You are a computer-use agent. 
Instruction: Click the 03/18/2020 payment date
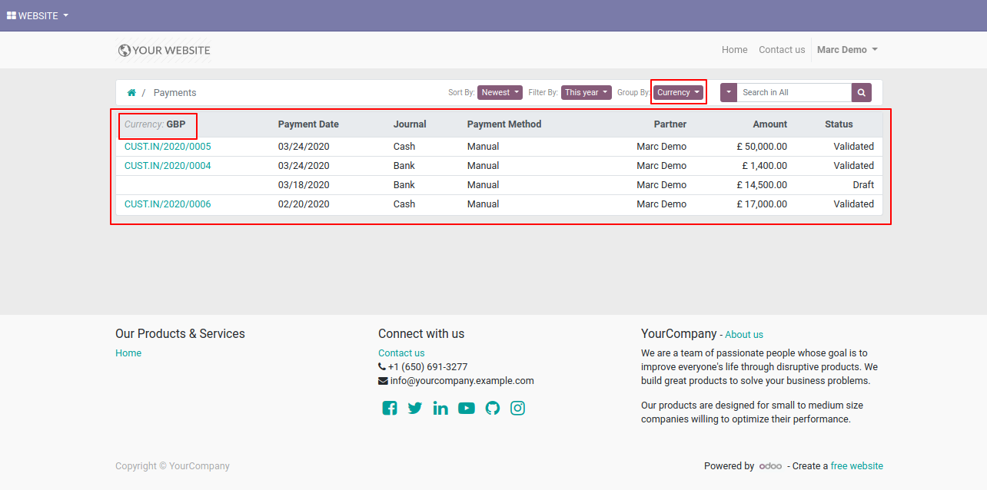pos(304,185)
